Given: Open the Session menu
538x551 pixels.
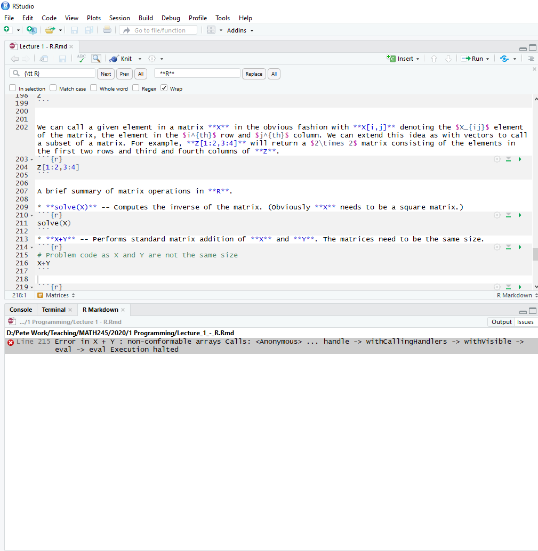Looking at the screenshot, I should 119,18.
